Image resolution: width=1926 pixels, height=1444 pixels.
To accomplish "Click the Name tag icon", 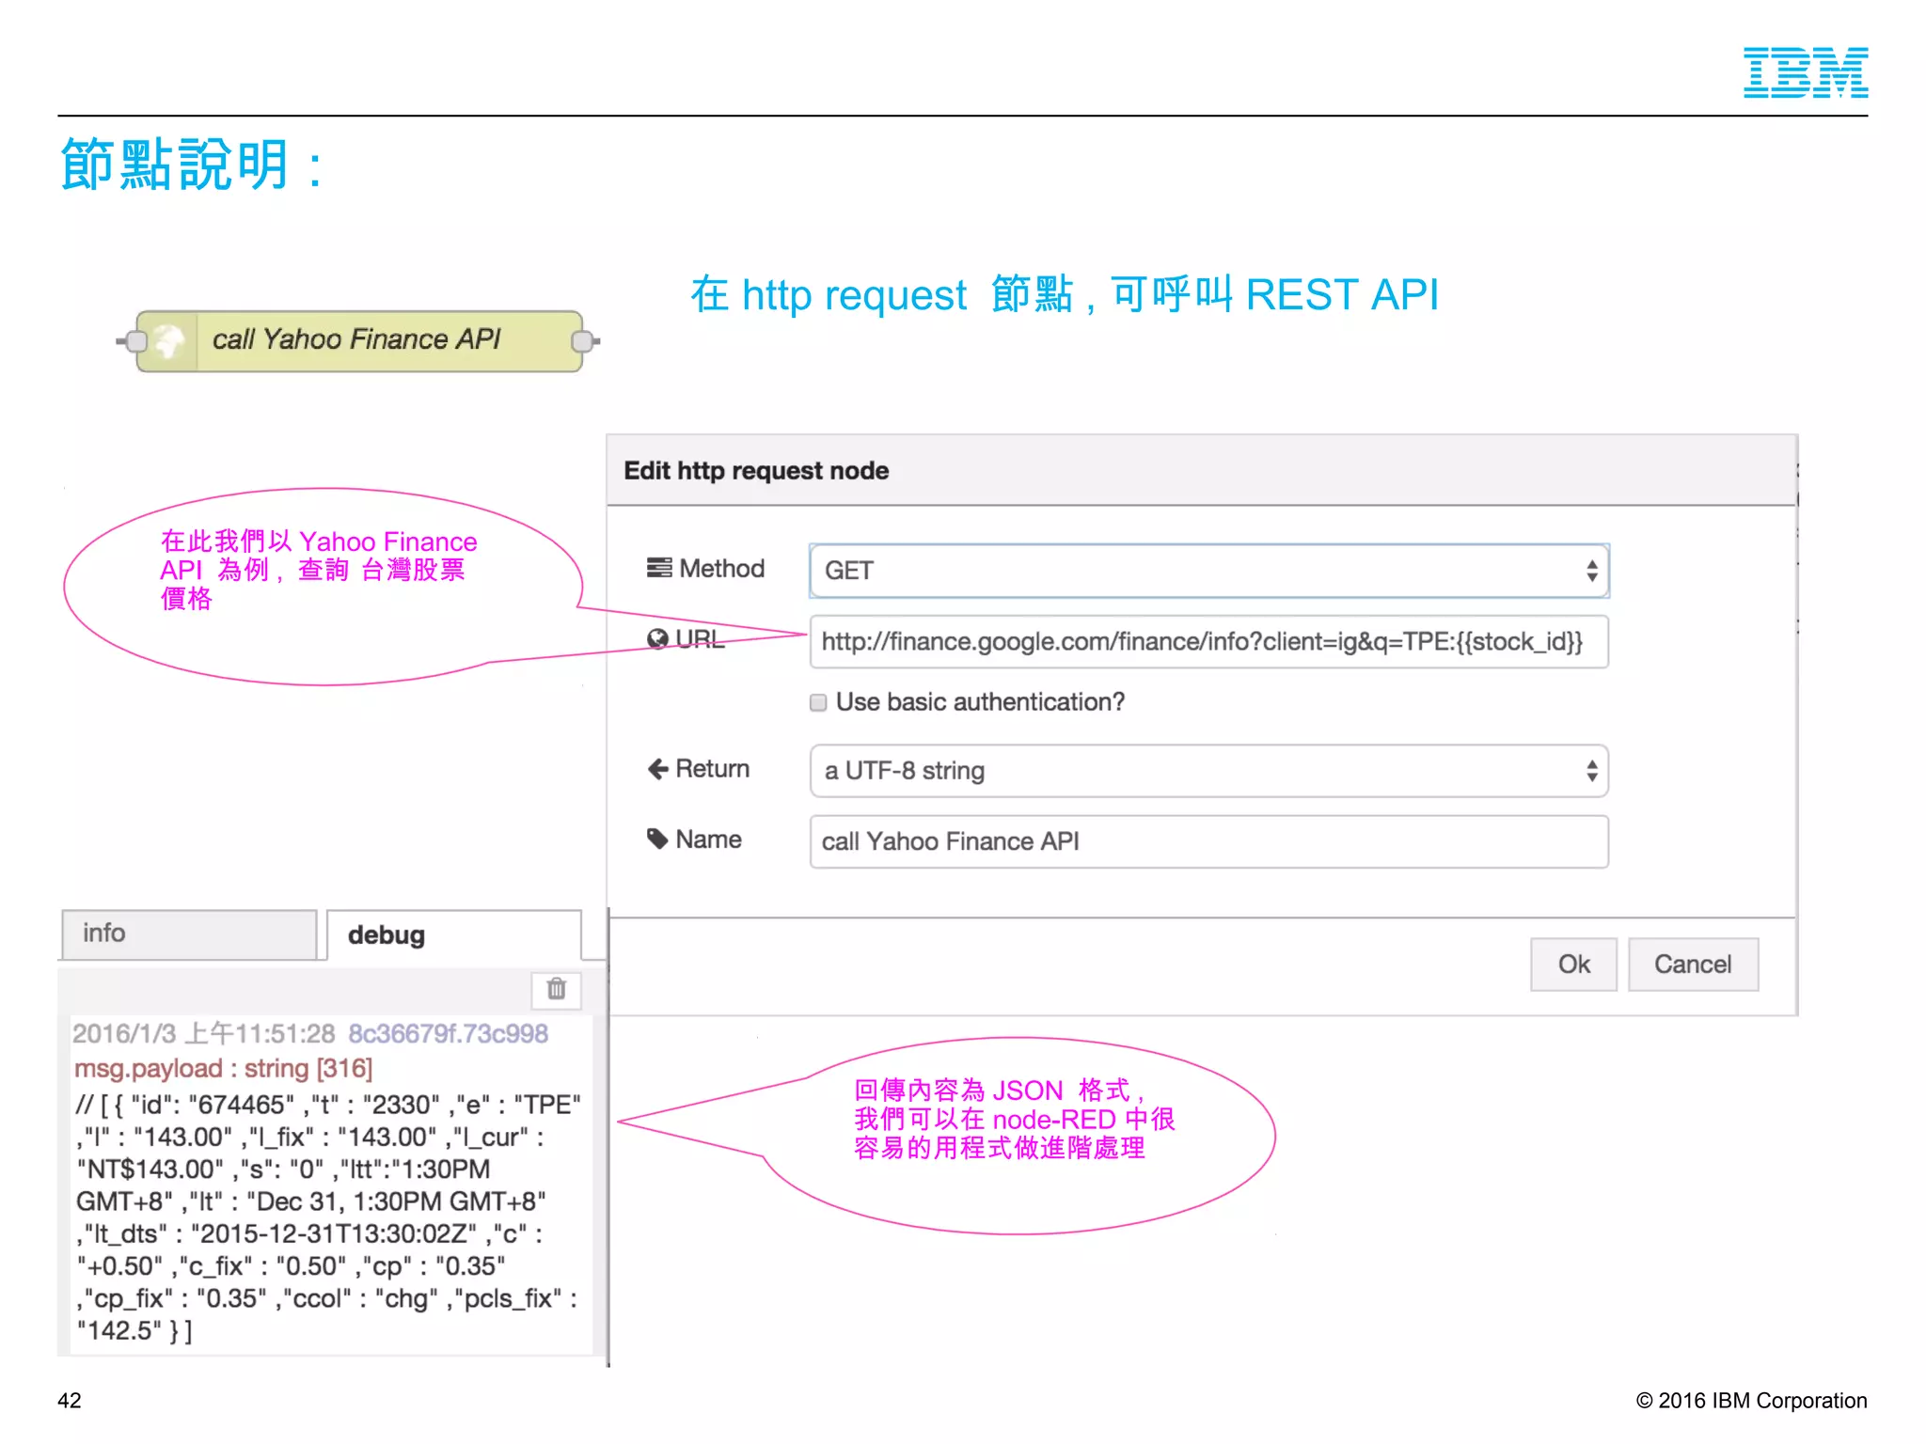I will 657,839.
